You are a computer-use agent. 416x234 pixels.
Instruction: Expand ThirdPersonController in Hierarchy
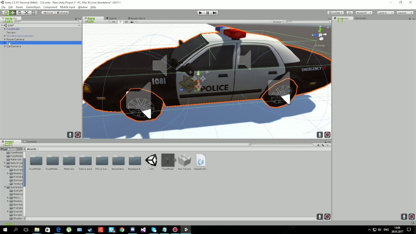[5, 36]
